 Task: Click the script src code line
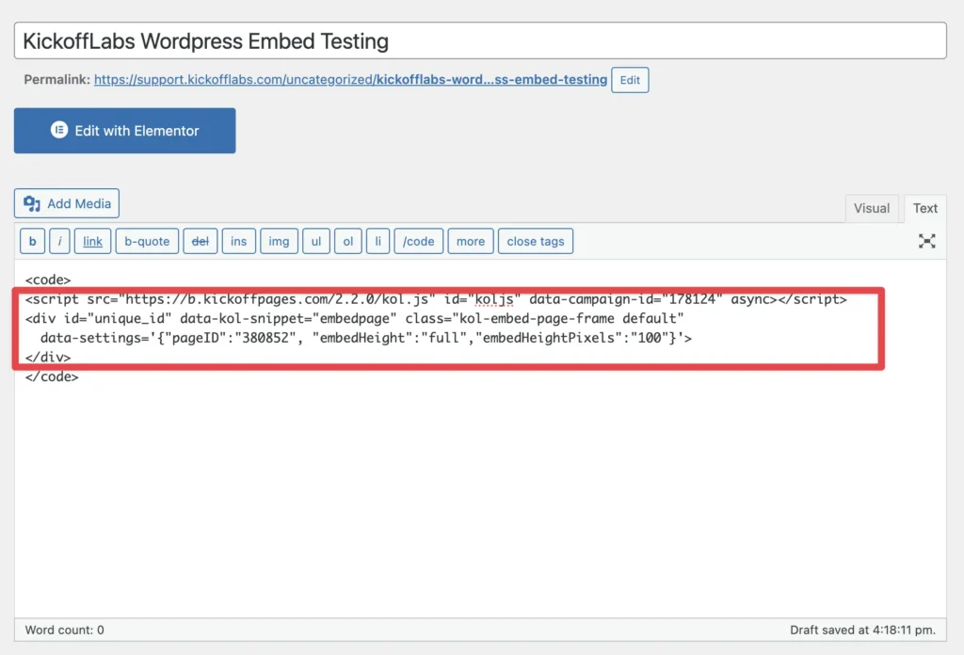(436, 299)
